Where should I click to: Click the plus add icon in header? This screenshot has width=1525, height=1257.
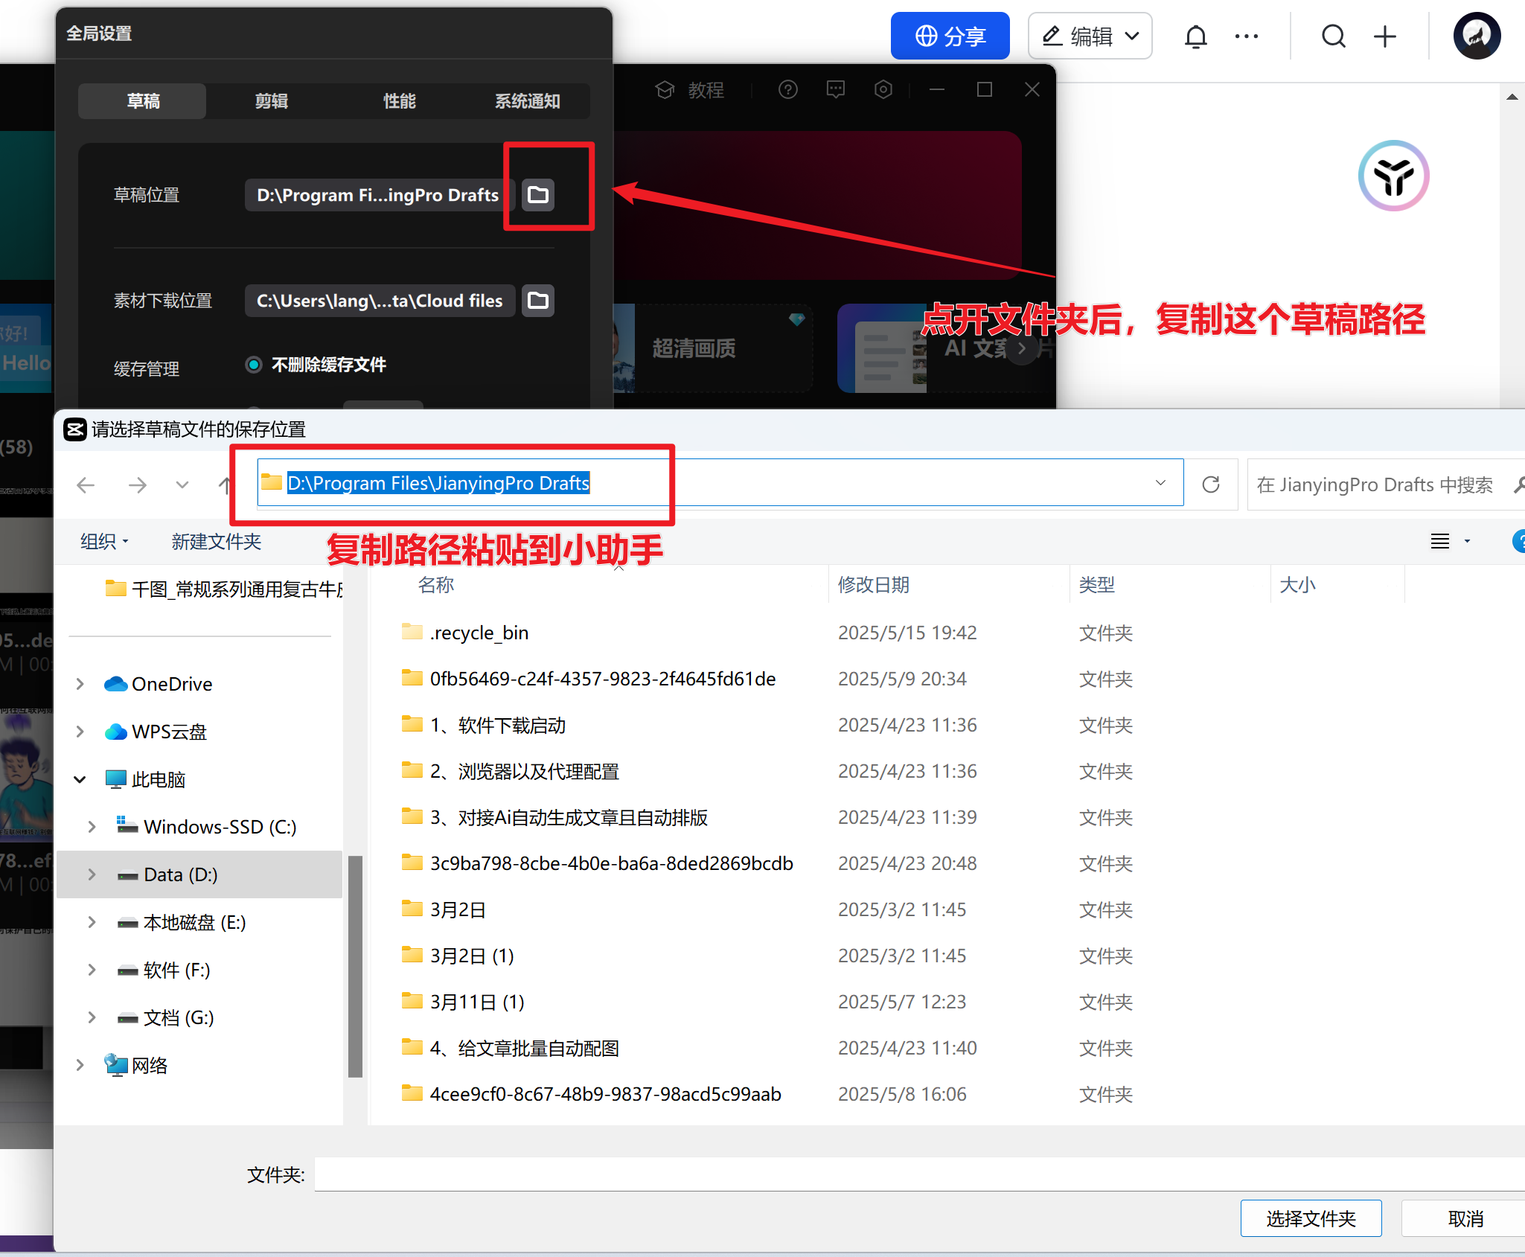[1384, 36]
